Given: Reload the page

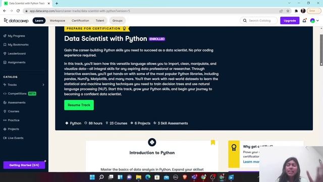Looking at the screenshot, I should click(x=18, y=11).
